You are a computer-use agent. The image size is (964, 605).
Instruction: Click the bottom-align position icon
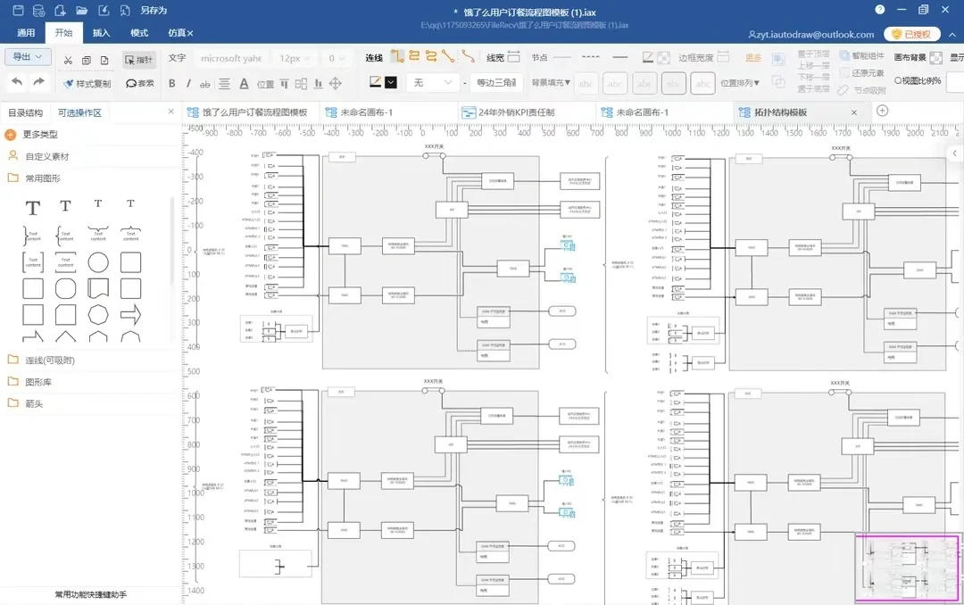[x=318, y=84]
